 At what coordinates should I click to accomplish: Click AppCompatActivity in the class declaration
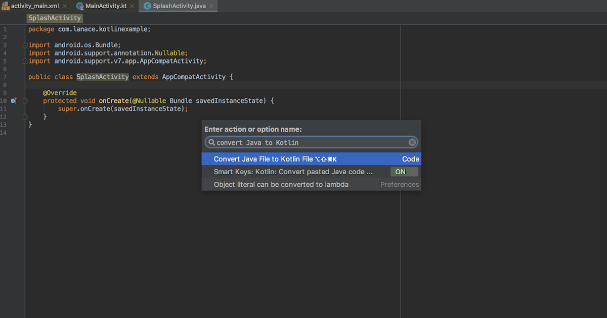[x=194, y=77]
